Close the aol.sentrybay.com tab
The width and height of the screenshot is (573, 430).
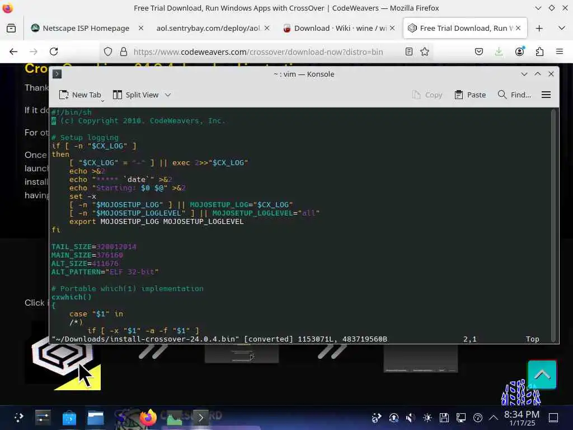pos(267,28)
